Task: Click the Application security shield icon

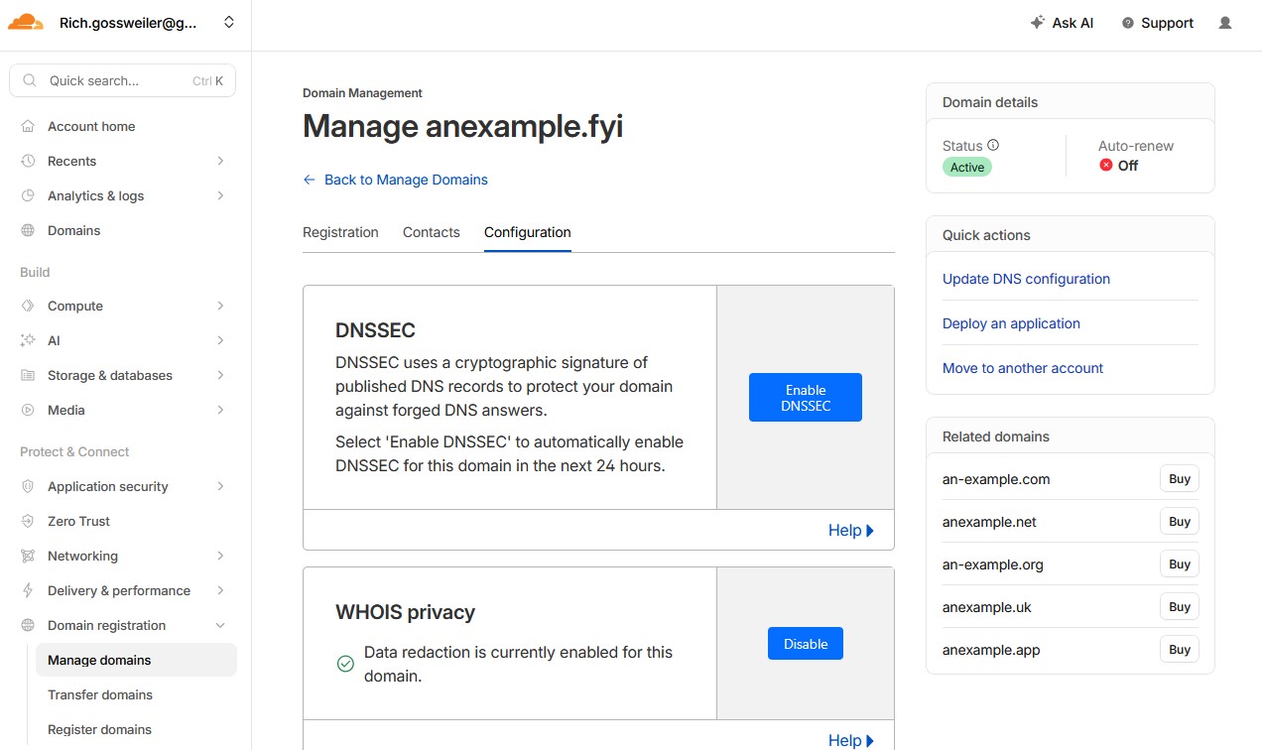Action: click(28, 486)
